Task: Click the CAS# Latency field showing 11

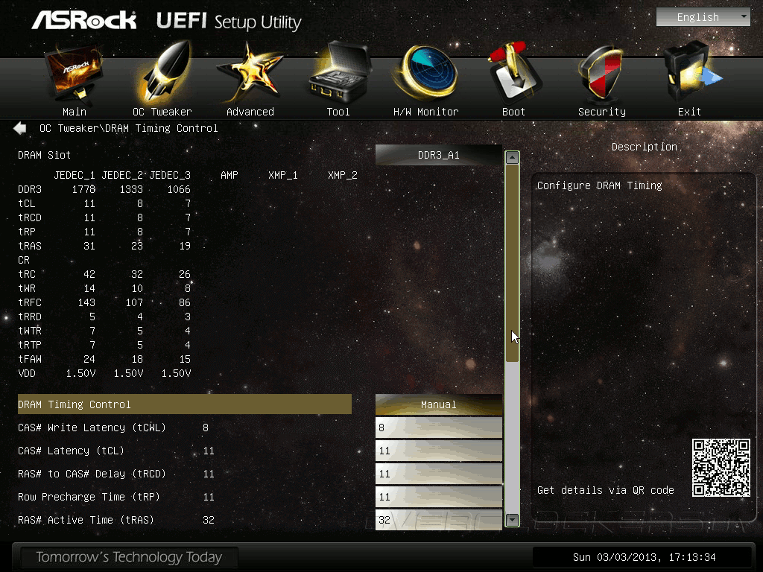Action: [438, 451]
